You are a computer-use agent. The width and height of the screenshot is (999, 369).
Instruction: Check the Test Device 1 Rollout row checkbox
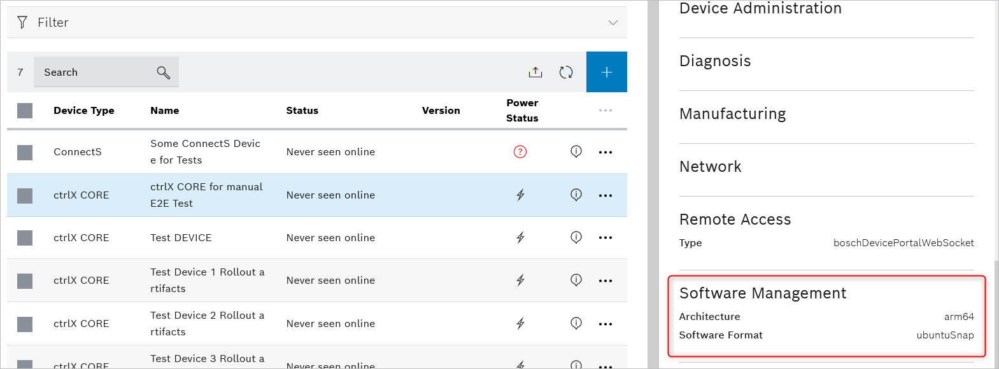click(x=25, y=281)
